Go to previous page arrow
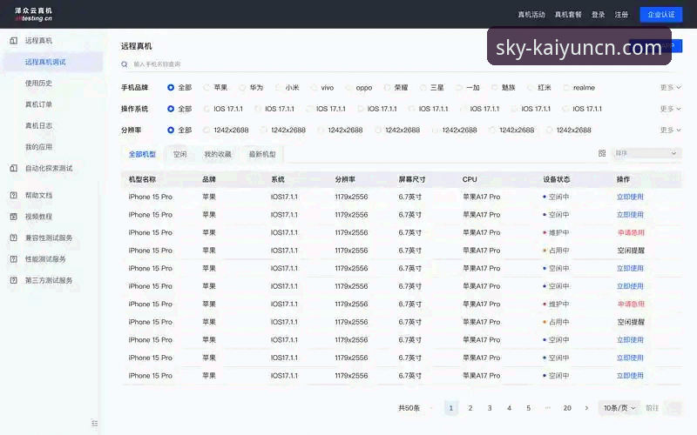This screenshot has width=697, height=435. (431, 408)
